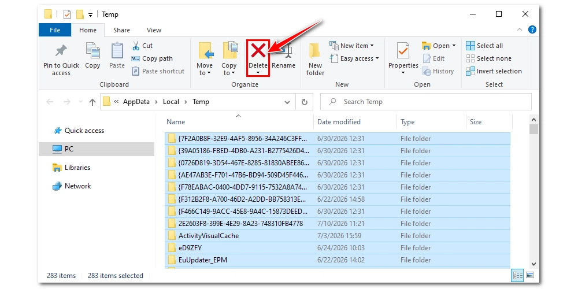Click the Edit ribbon button
Image resolution: width=578 pixels, height=289 pixels.
coord(433,58)
